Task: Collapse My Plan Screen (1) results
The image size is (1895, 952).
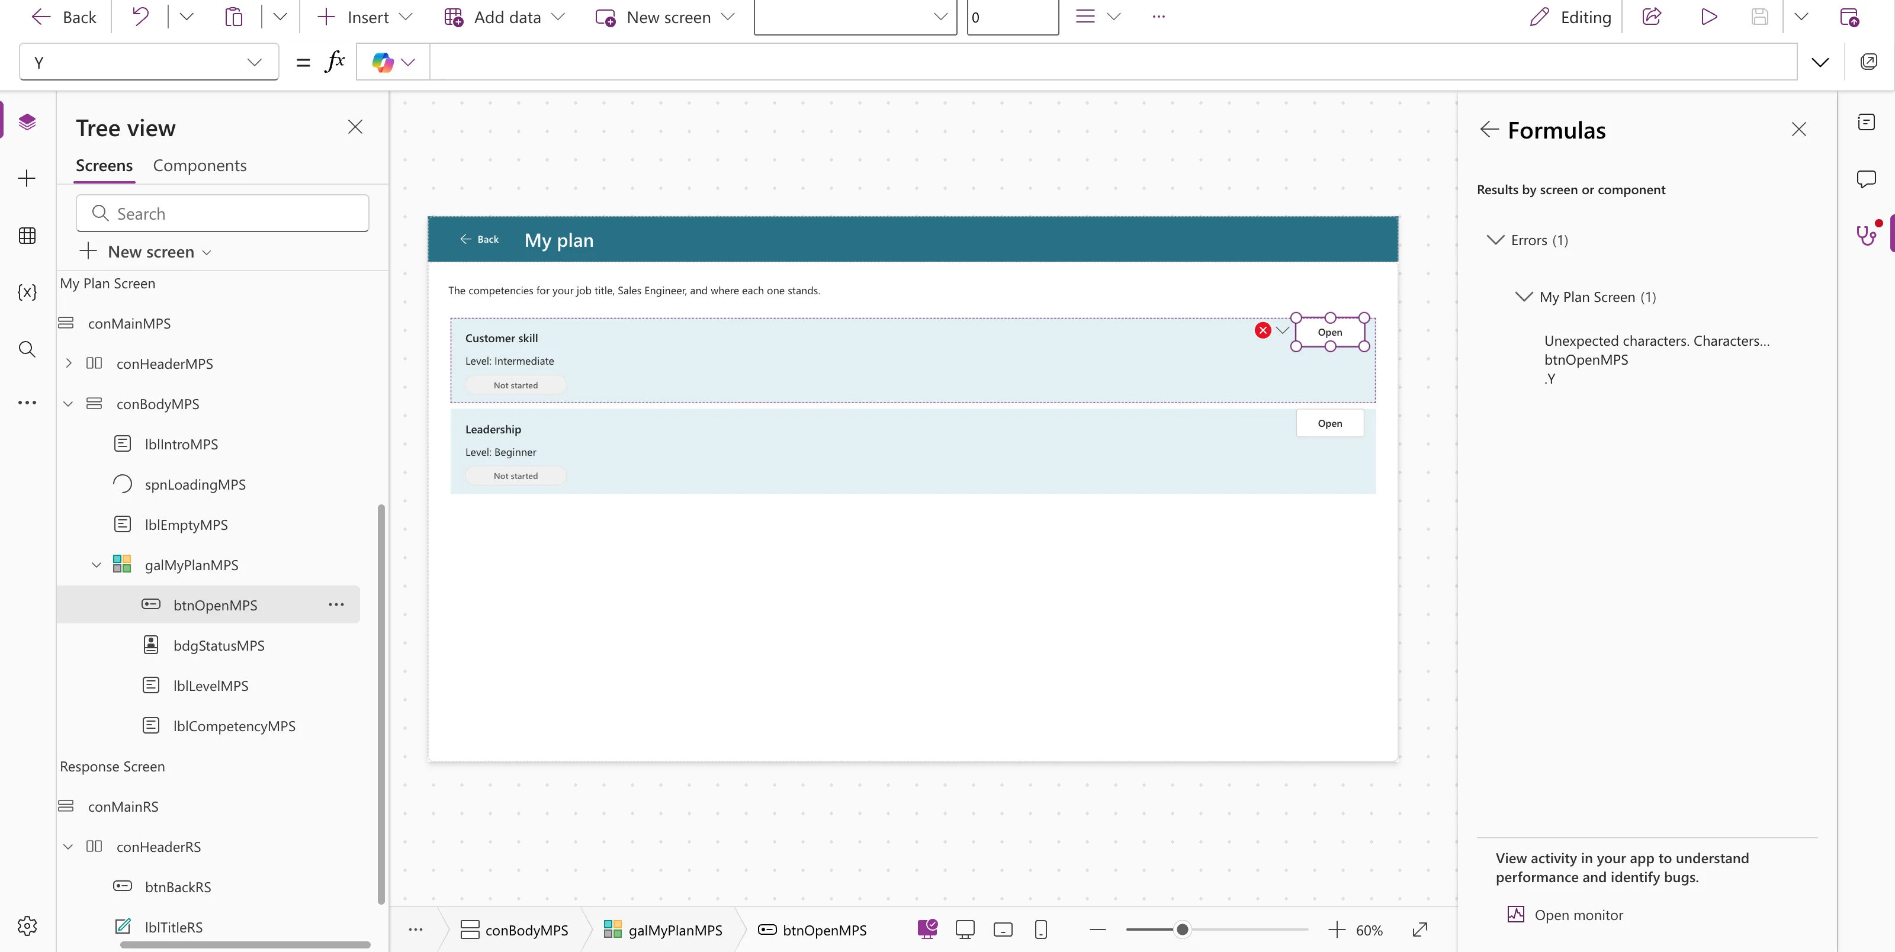Action: [1524, 297]
